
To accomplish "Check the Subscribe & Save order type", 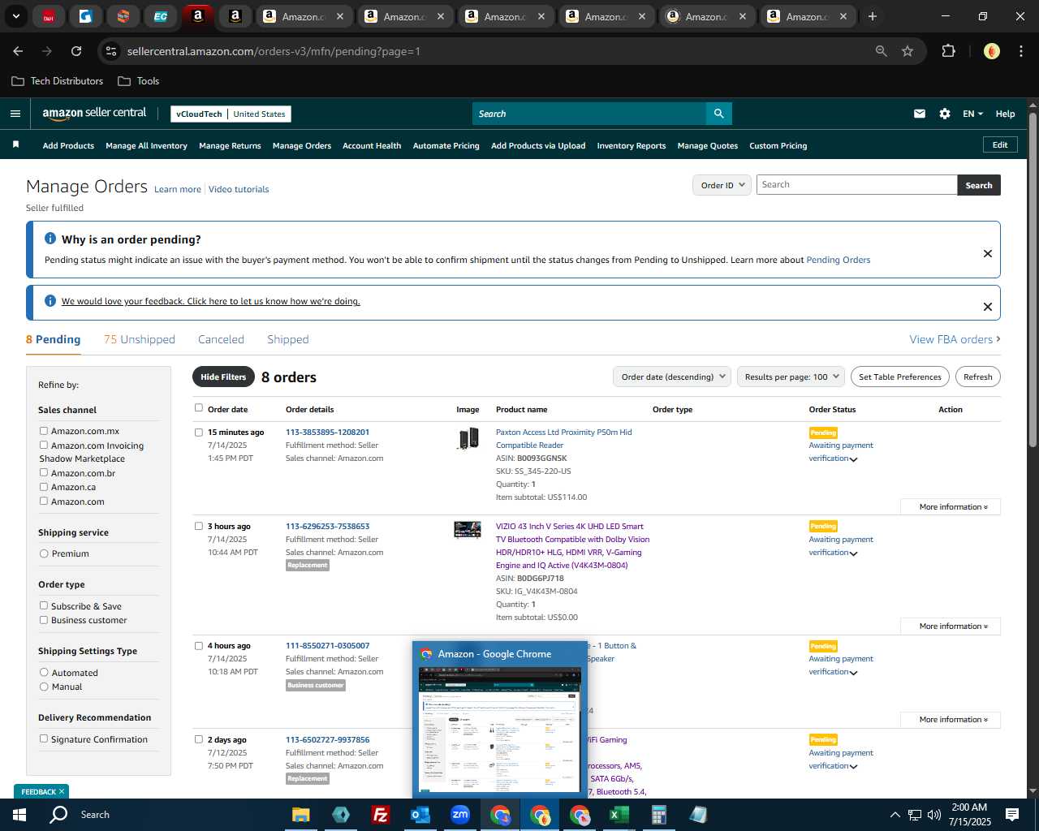I will 44,605.
